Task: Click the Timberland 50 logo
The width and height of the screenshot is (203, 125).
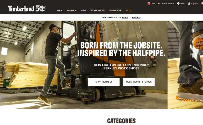Action: 27,9
